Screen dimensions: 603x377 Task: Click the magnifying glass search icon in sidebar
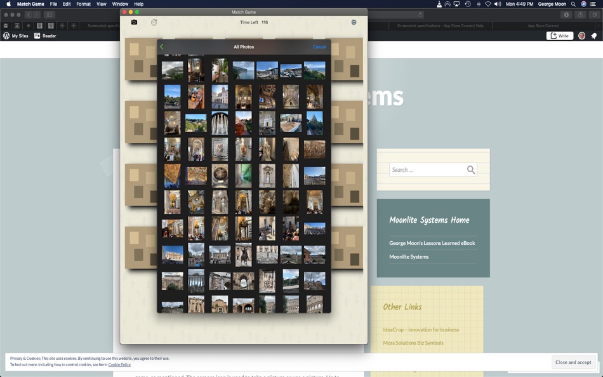pos(471,169)
